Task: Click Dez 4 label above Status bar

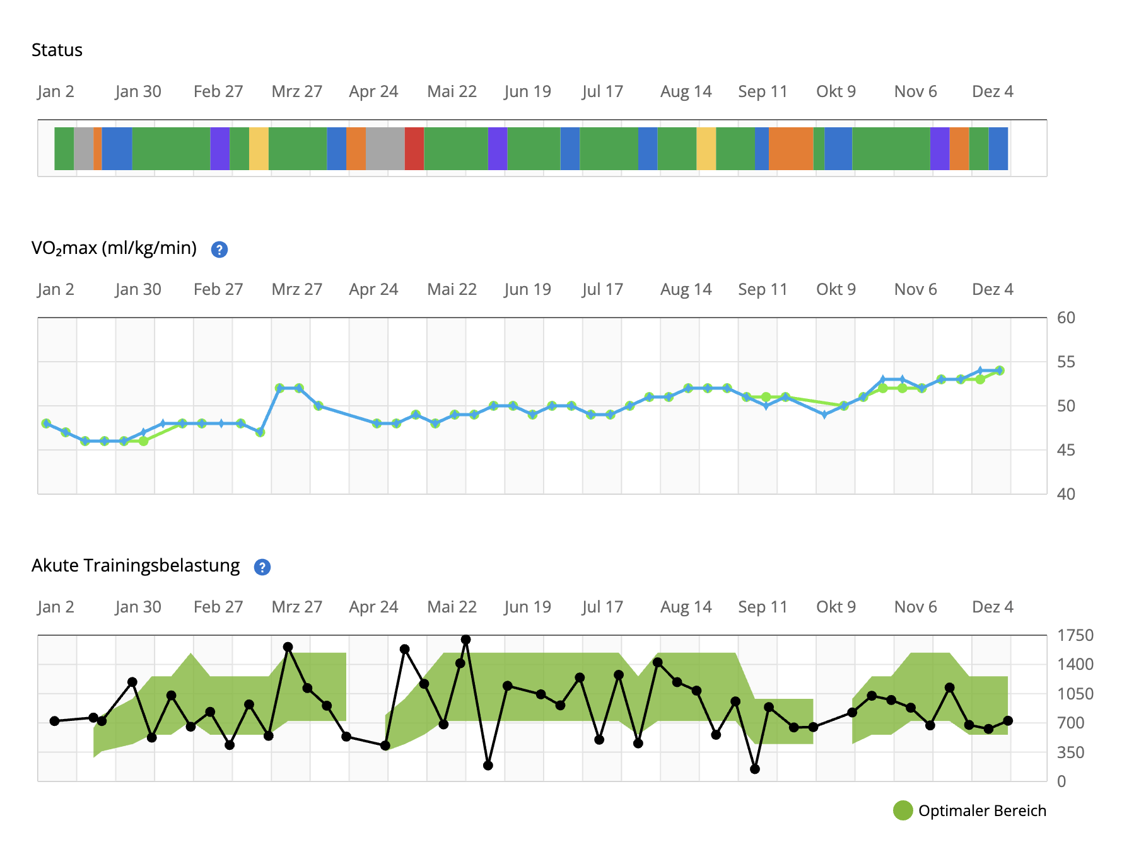Action: click(992, 92)
